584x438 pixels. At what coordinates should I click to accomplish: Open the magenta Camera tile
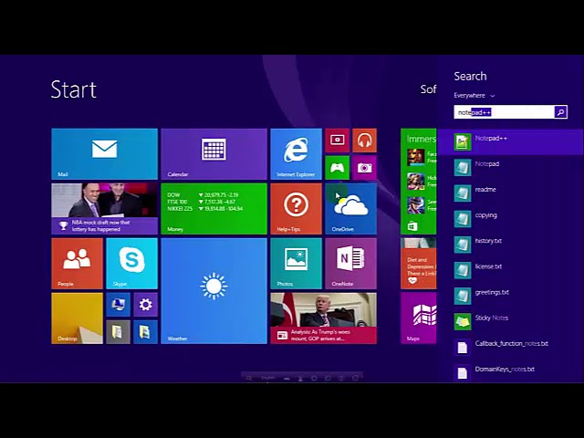364,168
